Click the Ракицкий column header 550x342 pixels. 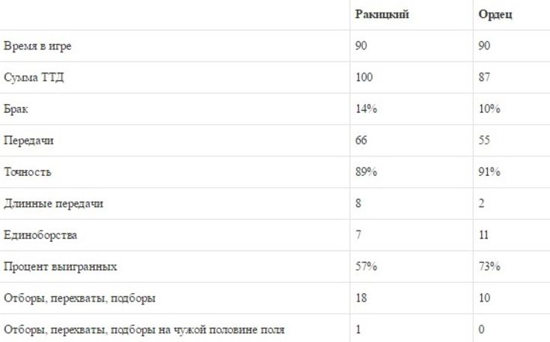click(382, 14)
